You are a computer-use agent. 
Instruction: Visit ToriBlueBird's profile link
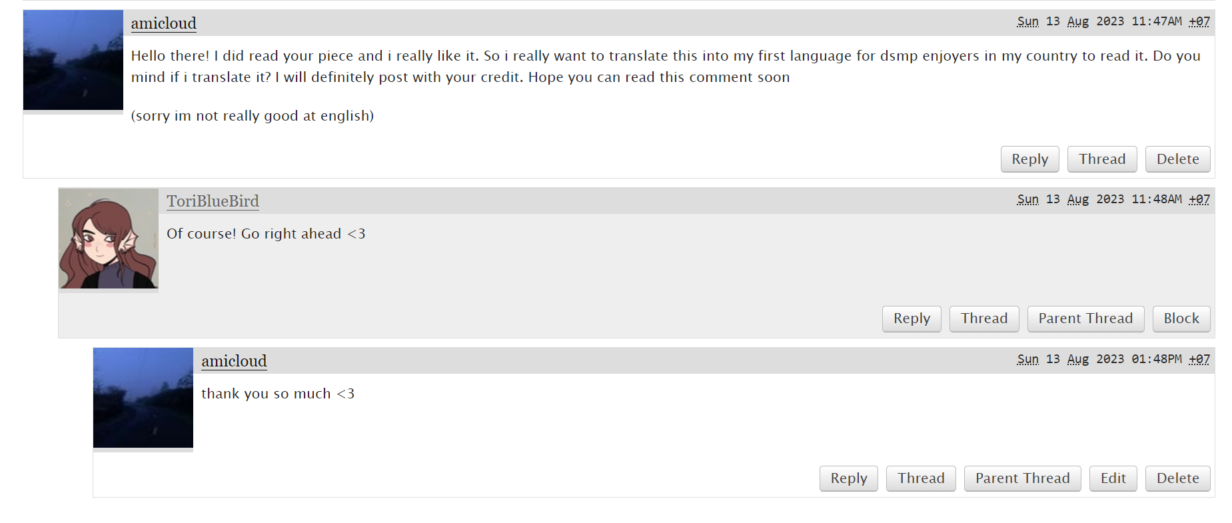pyautogui.click(x=213, y=201)
